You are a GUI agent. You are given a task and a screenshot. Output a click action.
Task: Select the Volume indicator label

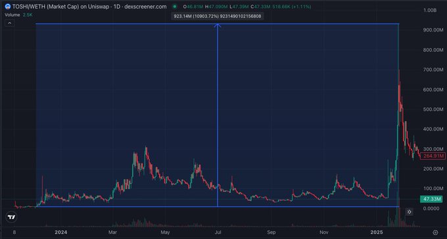[12, 15]
